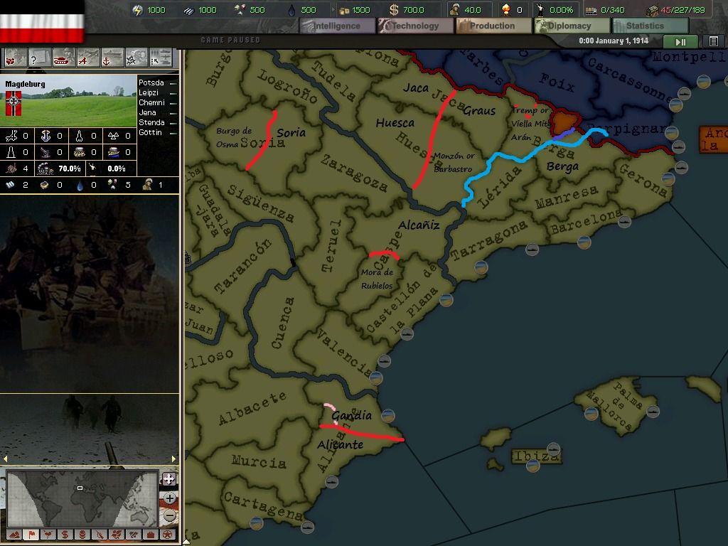Click the Ibiza label on the map

(536, 456)
